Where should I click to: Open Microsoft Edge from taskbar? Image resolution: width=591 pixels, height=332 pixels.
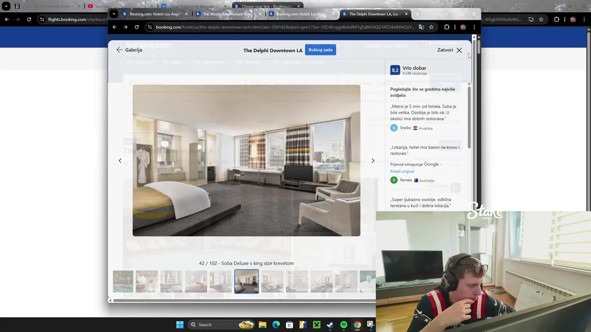(x=276, y=325)
